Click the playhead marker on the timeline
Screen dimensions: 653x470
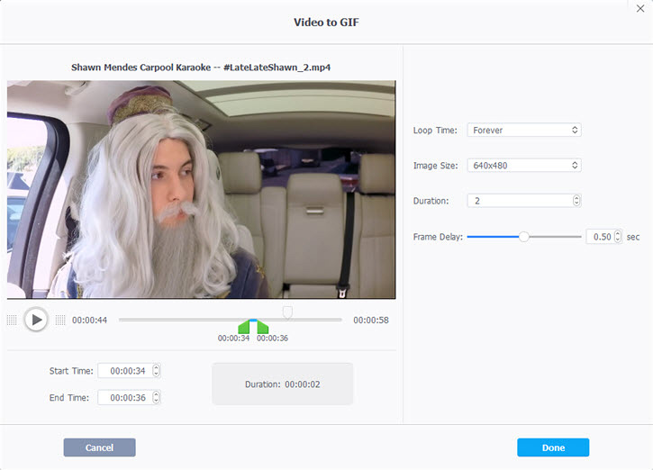[x=287, y=312]
